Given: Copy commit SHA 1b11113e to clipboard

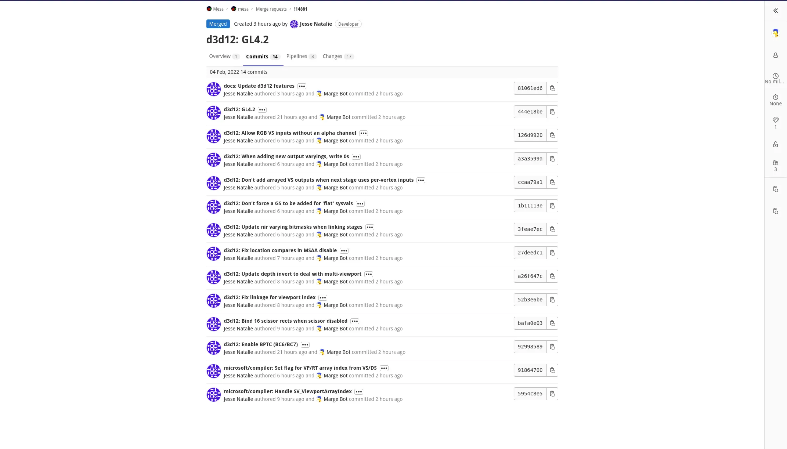Looking at the screenshot, I should coord(552,206).
